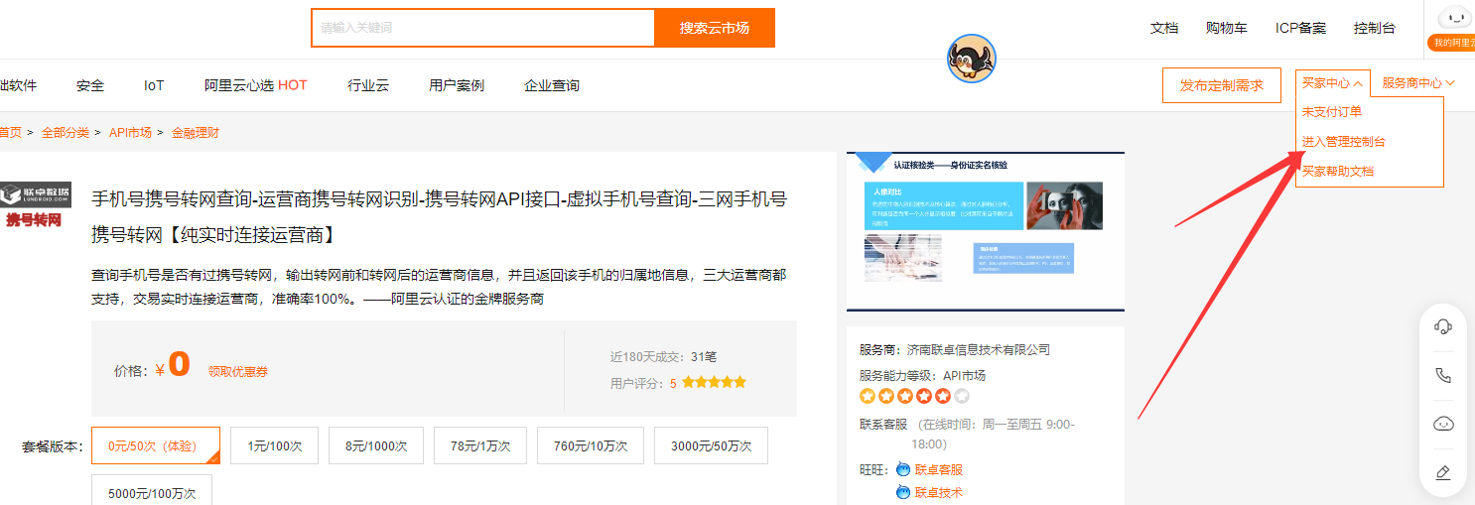Click the 金融理财 breadcrumb link
Screen dimensions: 1475x505
196,132
